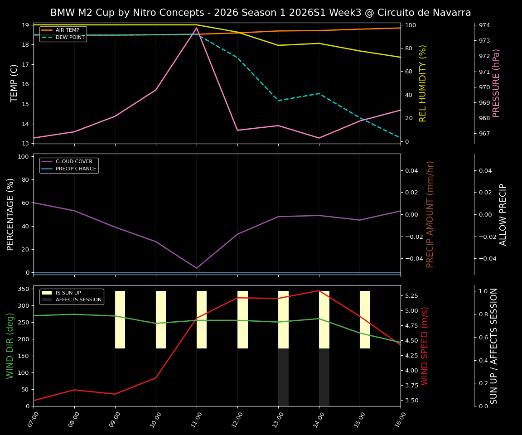
Task: Click the yellow IS SUN UP legend swatch
Action: (47, 293)
